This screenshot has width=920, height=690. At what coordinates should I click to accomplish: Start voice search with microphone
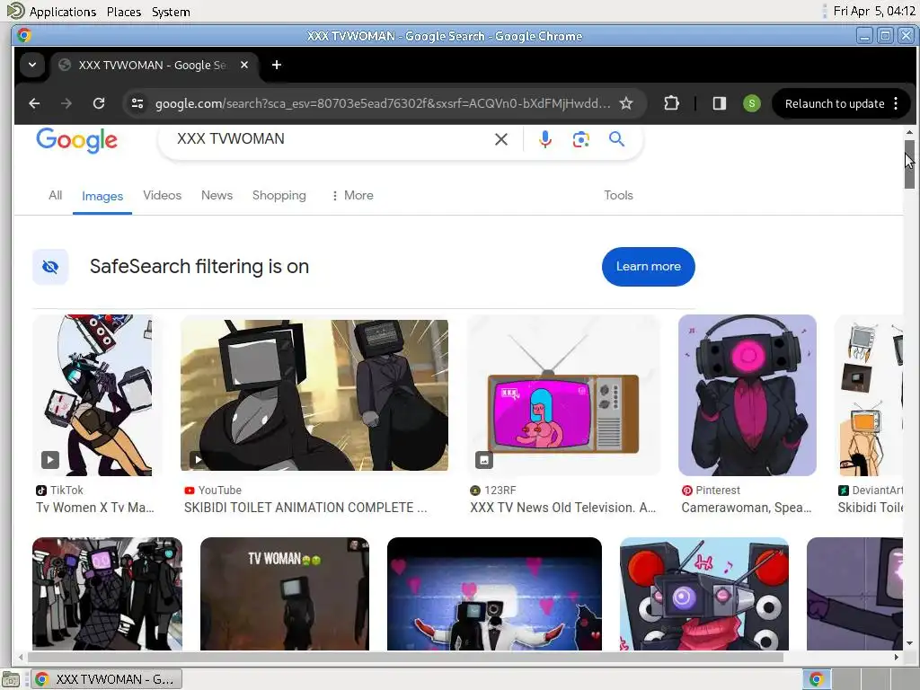545,139
